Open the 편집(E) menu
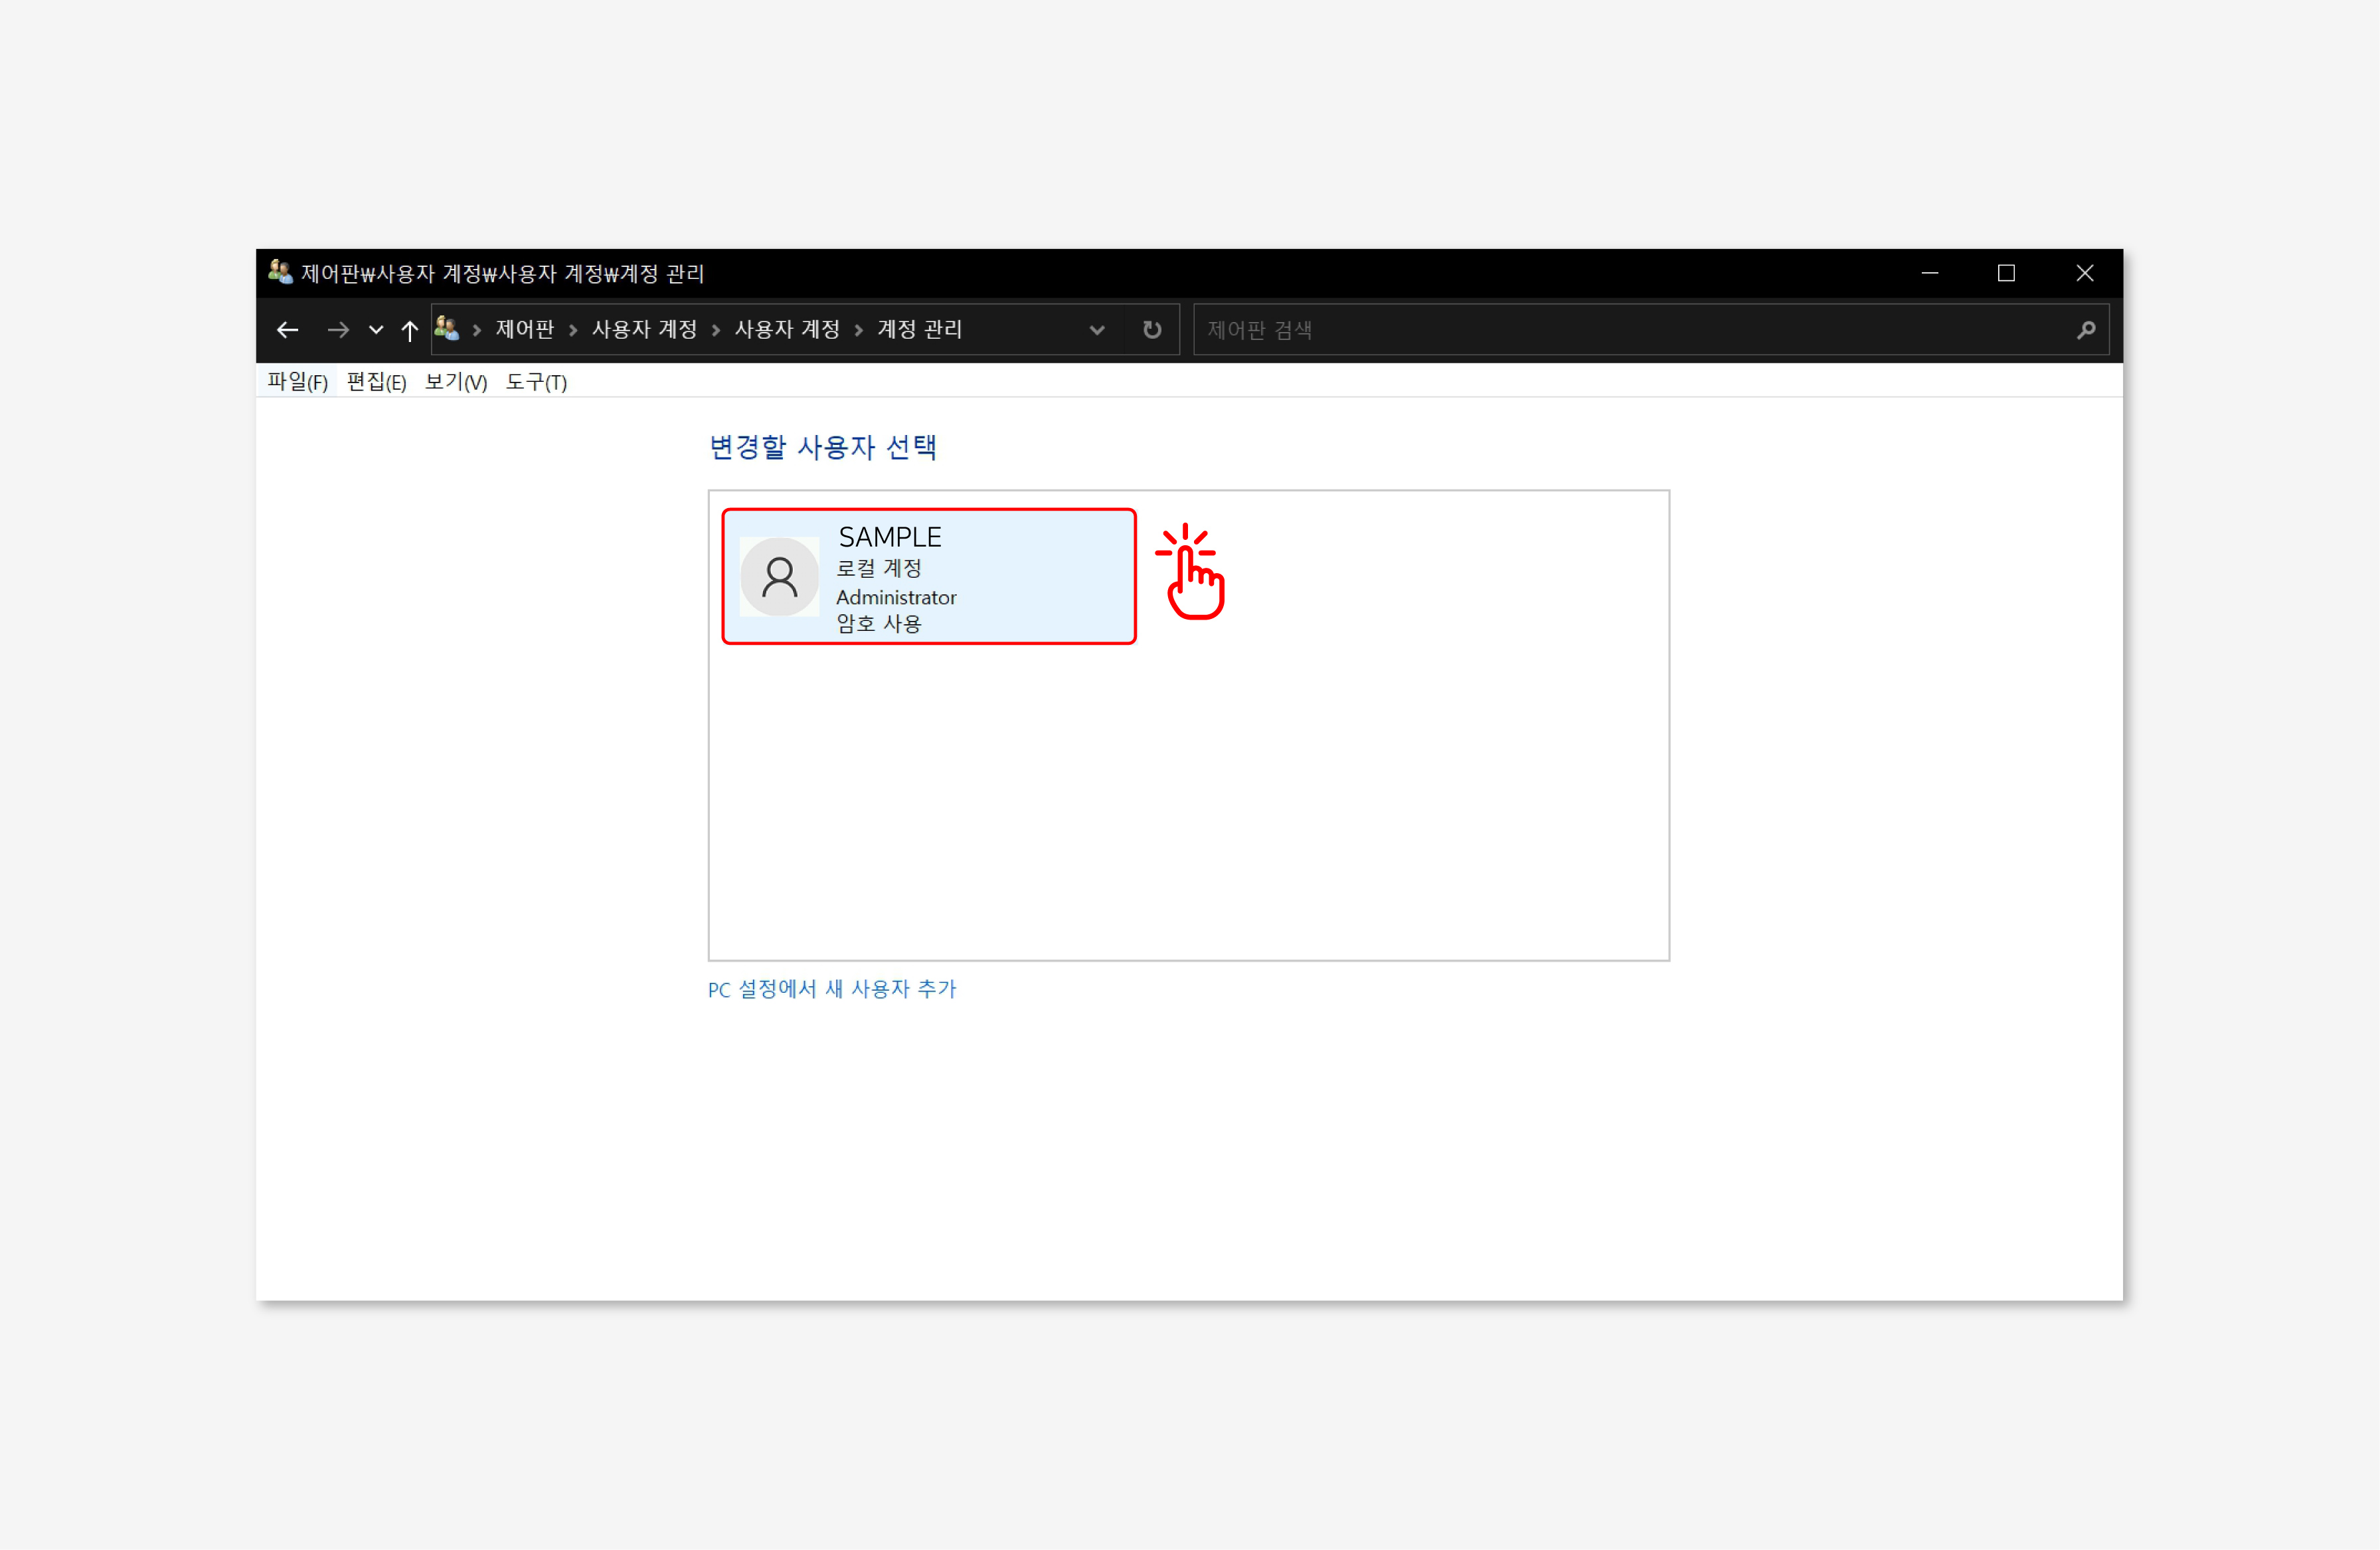The height and width of the screenshot is (1550, 2380). point(376,382)
